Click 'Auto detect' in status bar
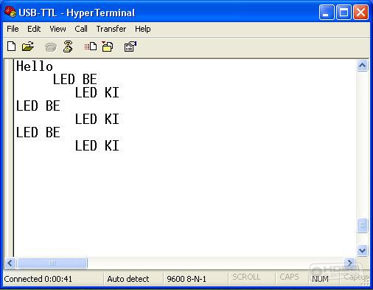This screenshot has width=373, height=290. (128, 279)
